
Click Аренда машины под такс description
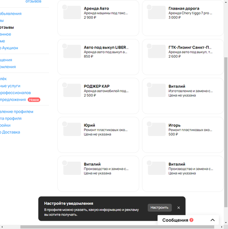click(x=106, y=13)
